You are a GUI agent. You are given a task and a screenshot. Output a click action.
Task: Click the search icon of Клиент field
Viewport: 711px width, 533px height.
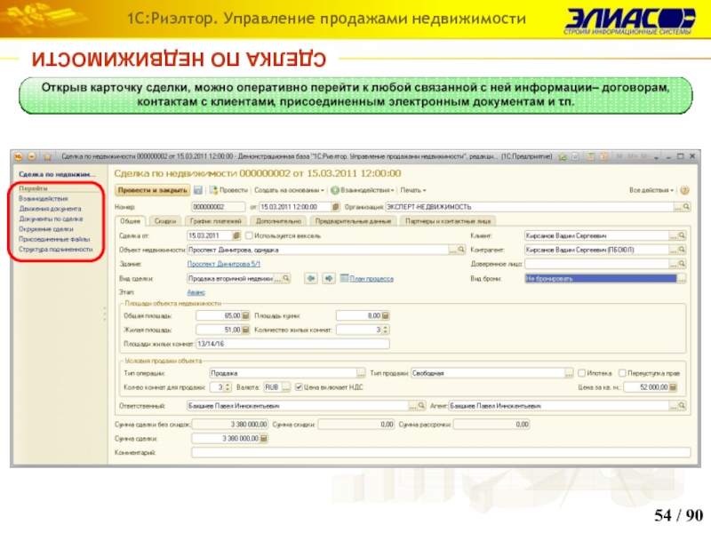pyautogui.click(x=682, y=235)
